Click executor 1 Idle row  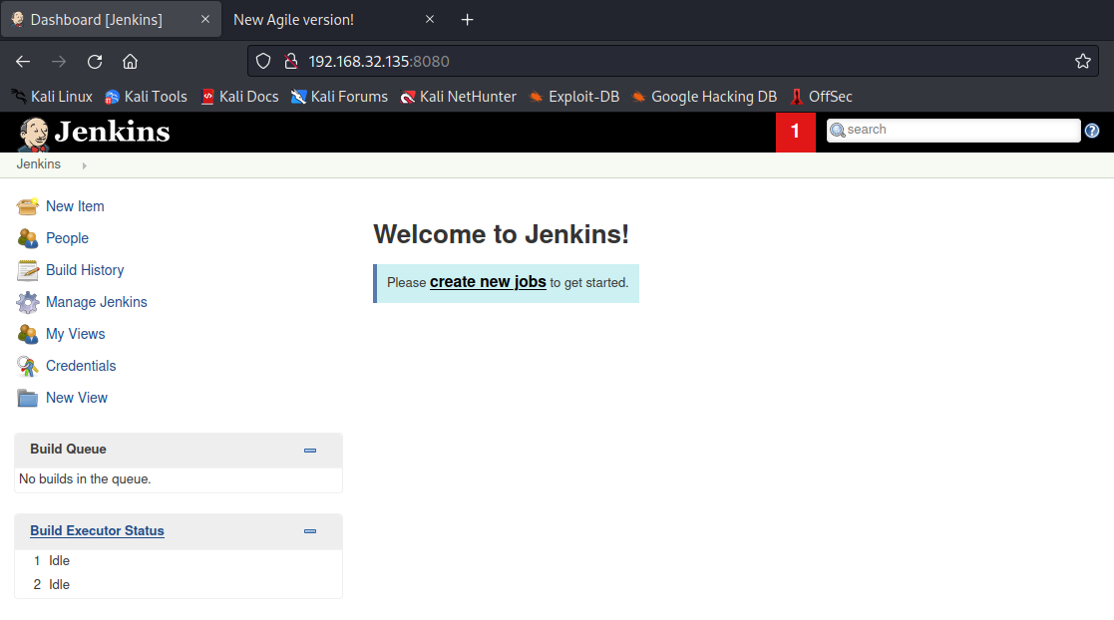tap(179, 561)
